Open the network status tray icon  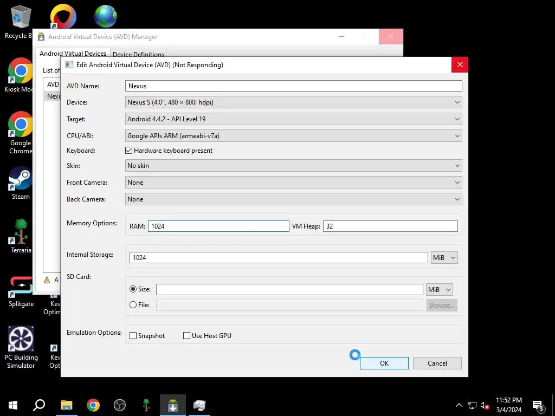[x=472, y=405]
